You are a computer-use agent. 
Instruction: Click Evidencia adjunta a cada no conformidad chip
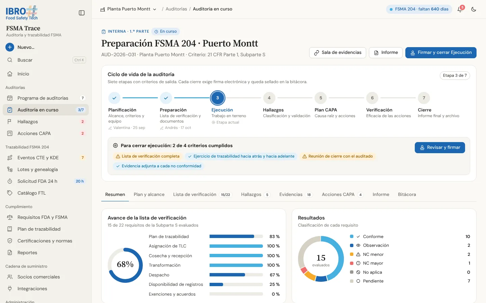[x=159, y=166]
